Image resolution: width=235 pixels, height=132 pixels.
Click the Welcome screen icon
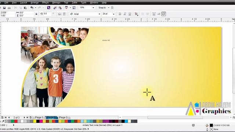(x=74, y=8)
